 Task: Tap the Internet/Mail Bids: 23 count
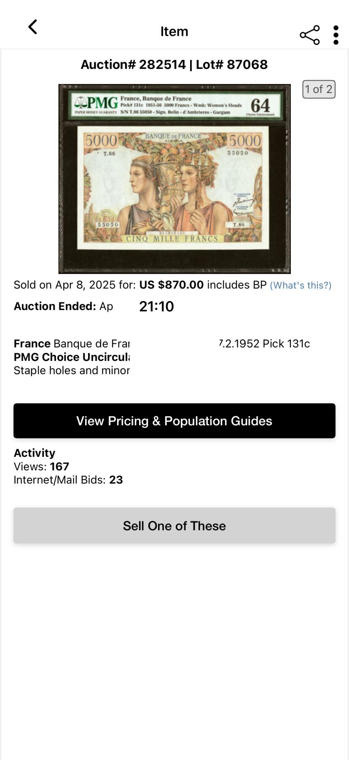pos(68,480)
